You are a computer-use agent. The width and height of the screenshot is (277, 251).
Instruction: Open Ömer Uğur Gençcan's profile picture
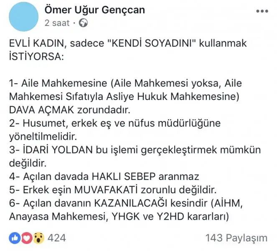24,16
